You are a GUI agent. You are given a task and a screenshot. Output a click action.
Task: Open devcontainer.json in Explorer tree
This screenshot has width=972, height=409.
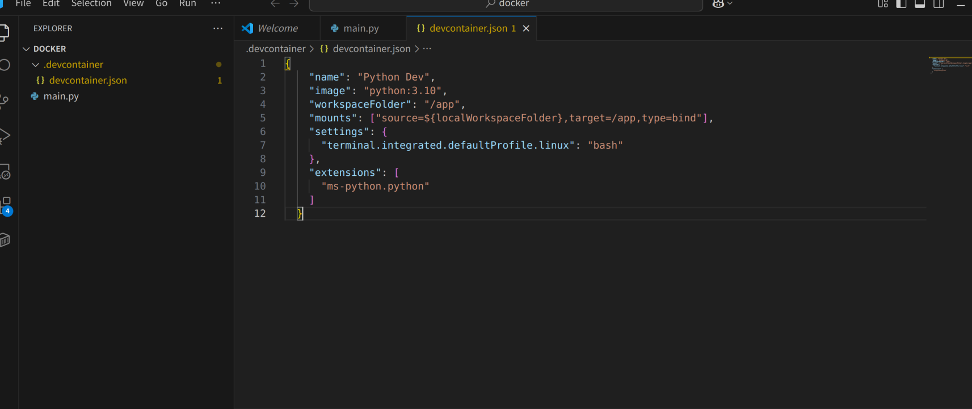(88, 81)
